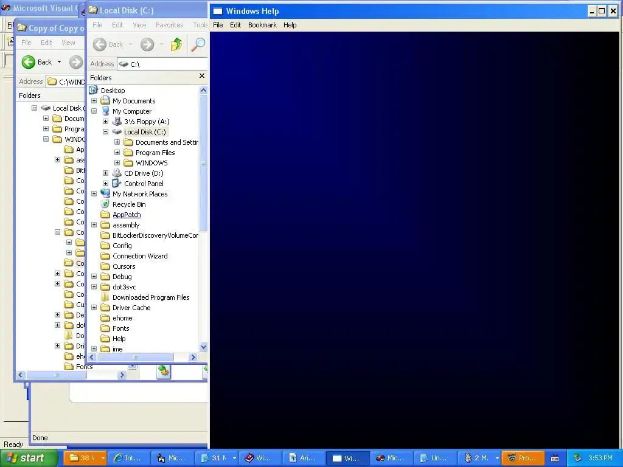
Task: Click the scroll-right arrow under the Local Disk tree
Action: (193, 357)
